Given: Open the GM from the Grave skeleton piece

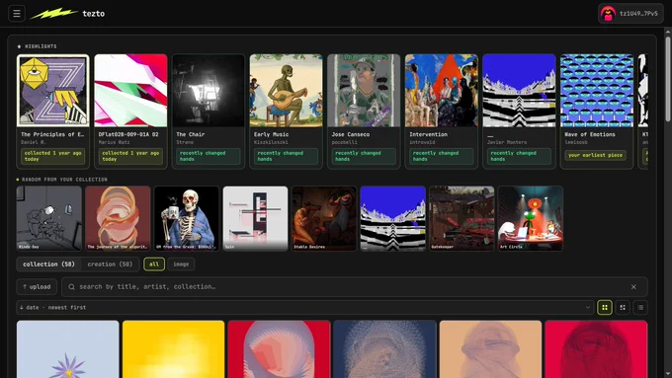Looking at the screenshot, I should (187, 218).
